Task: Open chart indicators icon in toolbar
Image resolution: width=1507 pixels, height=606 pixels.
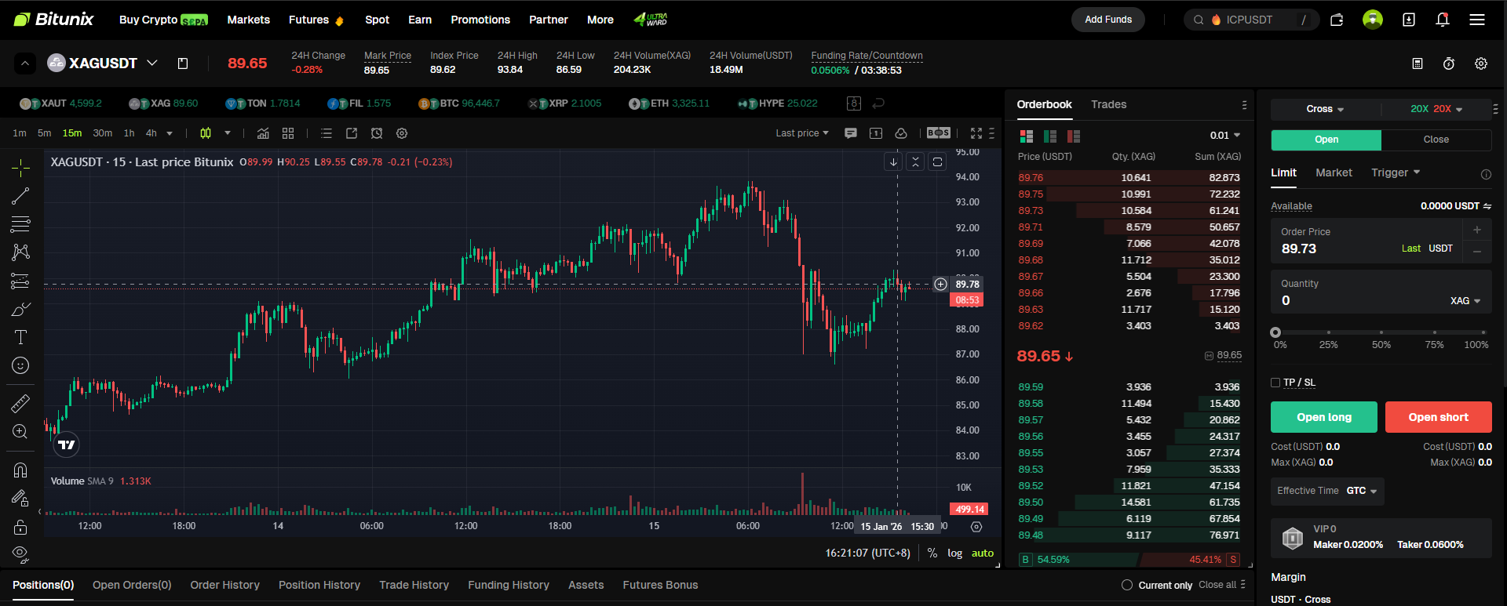Action: pyautogui.click(x=263, y=133)
